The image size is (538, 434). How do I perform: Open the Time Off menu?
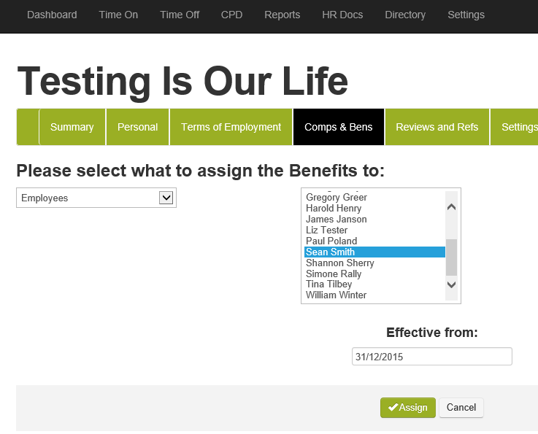pyautogui.click(x=180, y=15)
